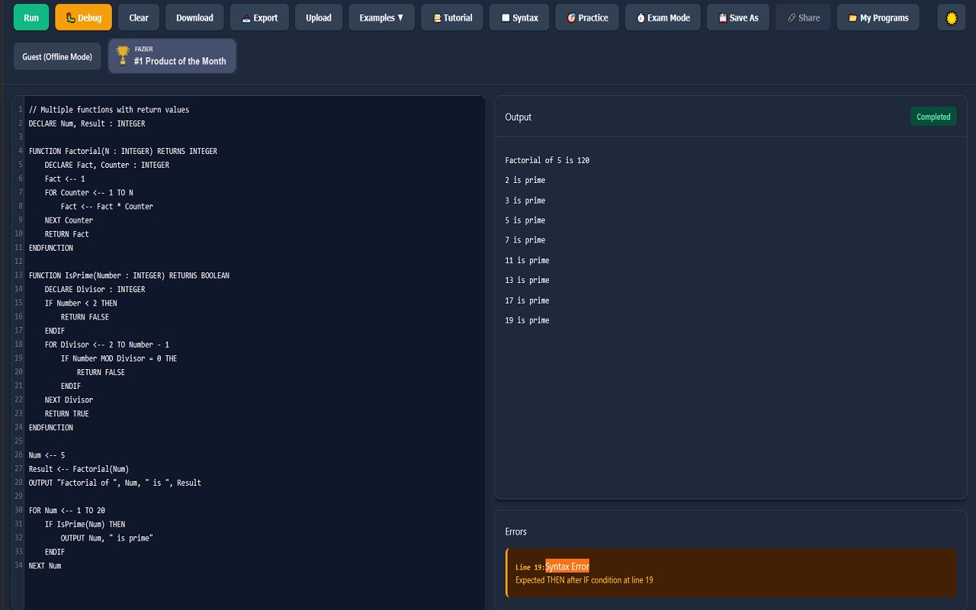This screenshot has width=976, height=610.
Task: Click code line "RETURN TRUE"
Action: pos(67,413)
